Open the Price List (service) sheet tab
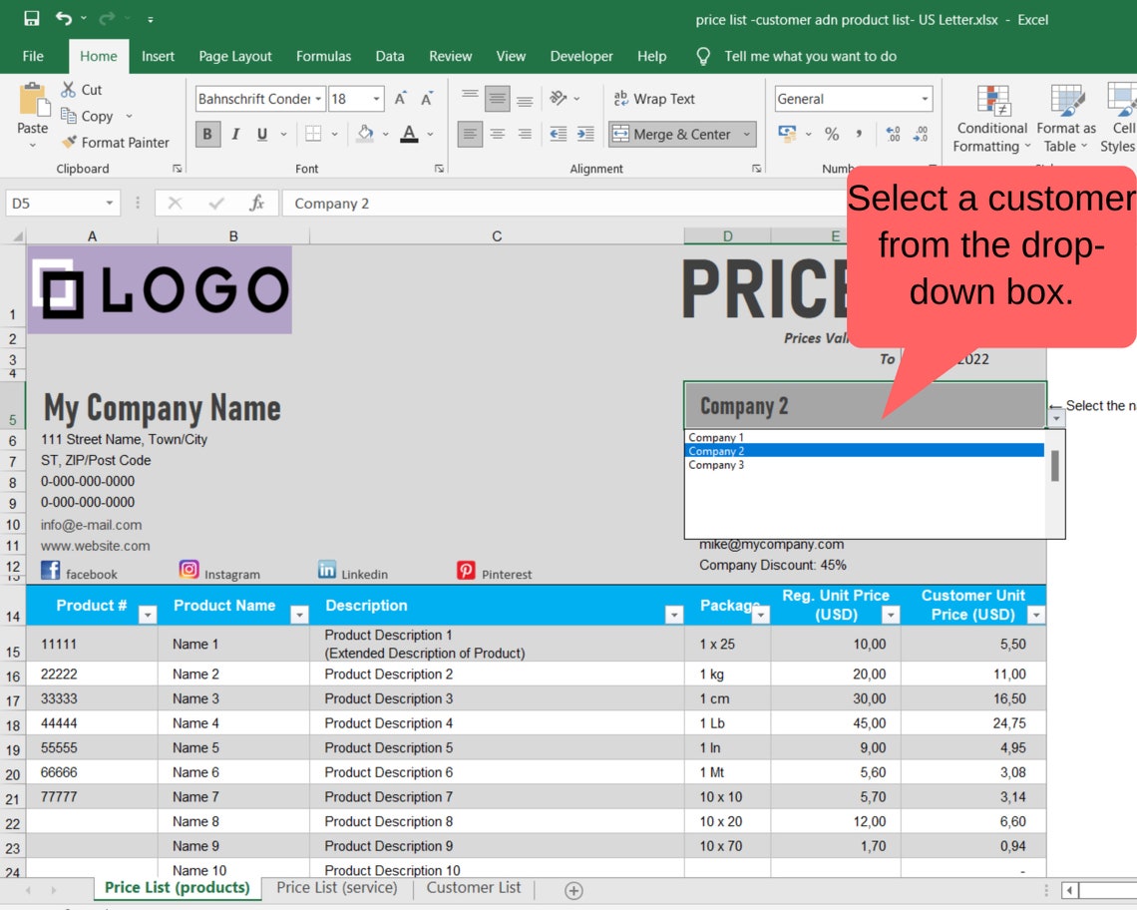1137x910 pixels. click(336, 886)
